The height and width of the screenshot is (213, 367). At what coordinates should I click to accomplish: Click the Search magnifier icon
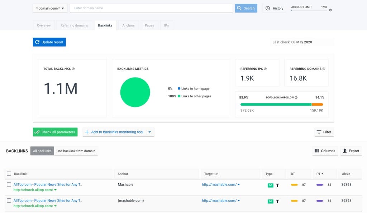(239, 8)
